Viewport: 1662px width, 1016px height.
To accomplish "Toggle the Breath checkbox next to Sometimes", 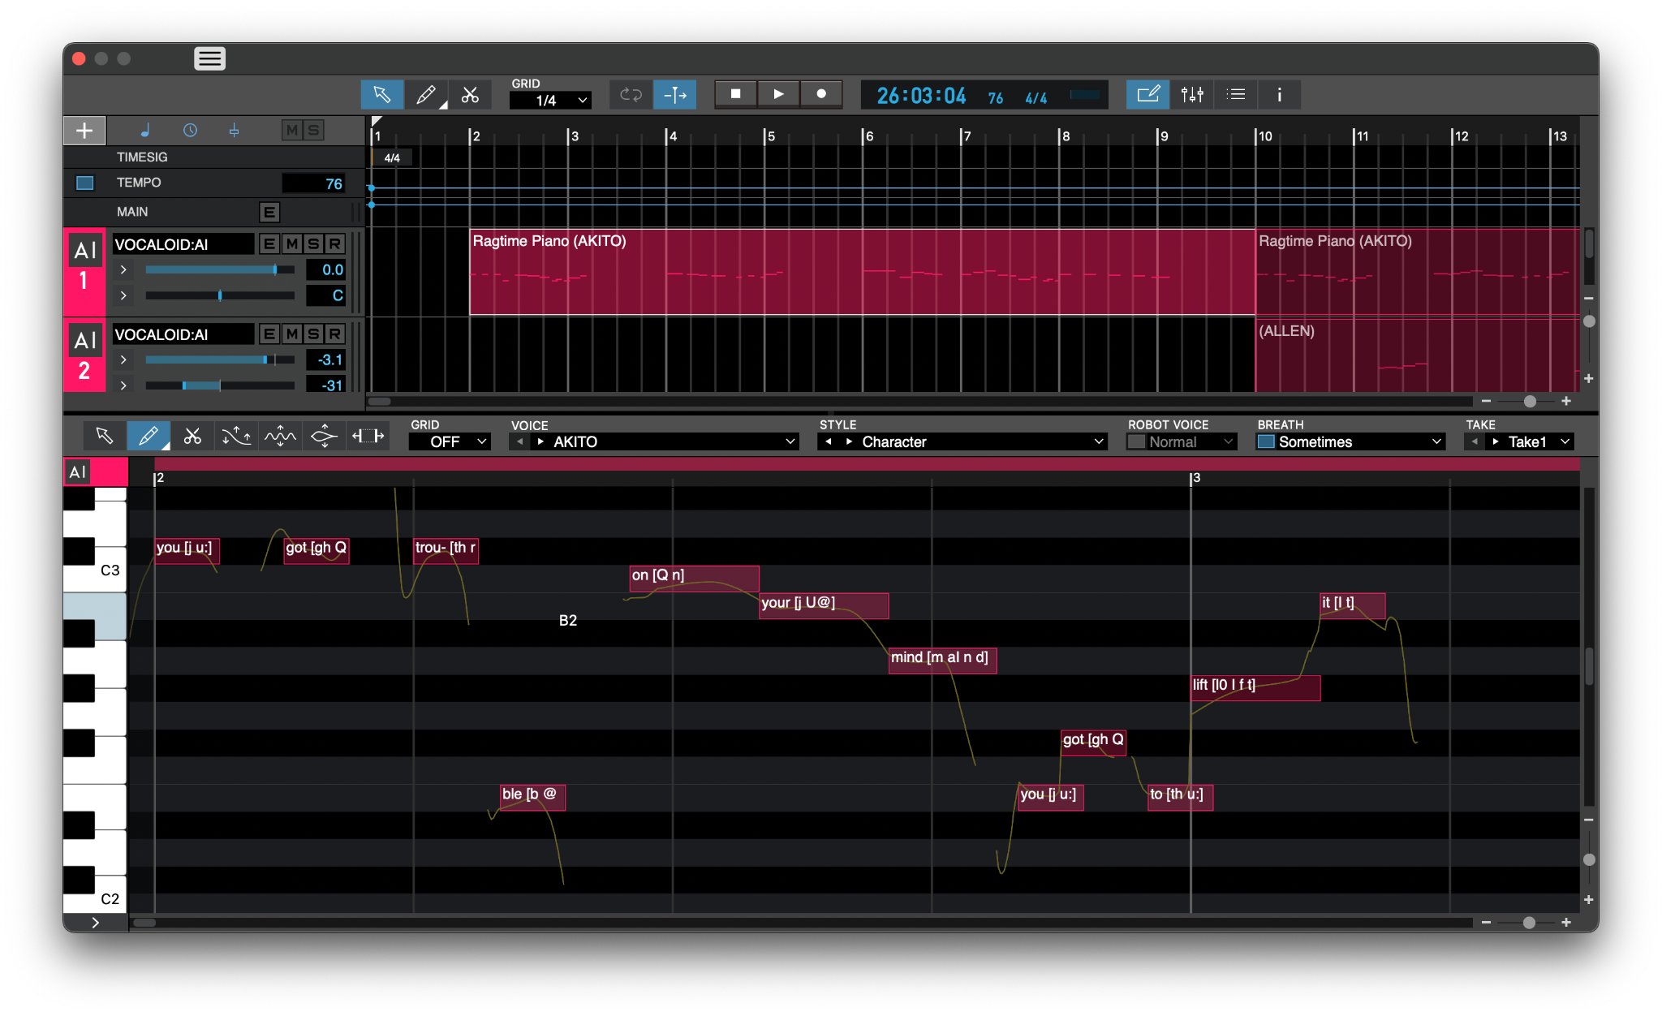I will click(x=1265, y=441).
